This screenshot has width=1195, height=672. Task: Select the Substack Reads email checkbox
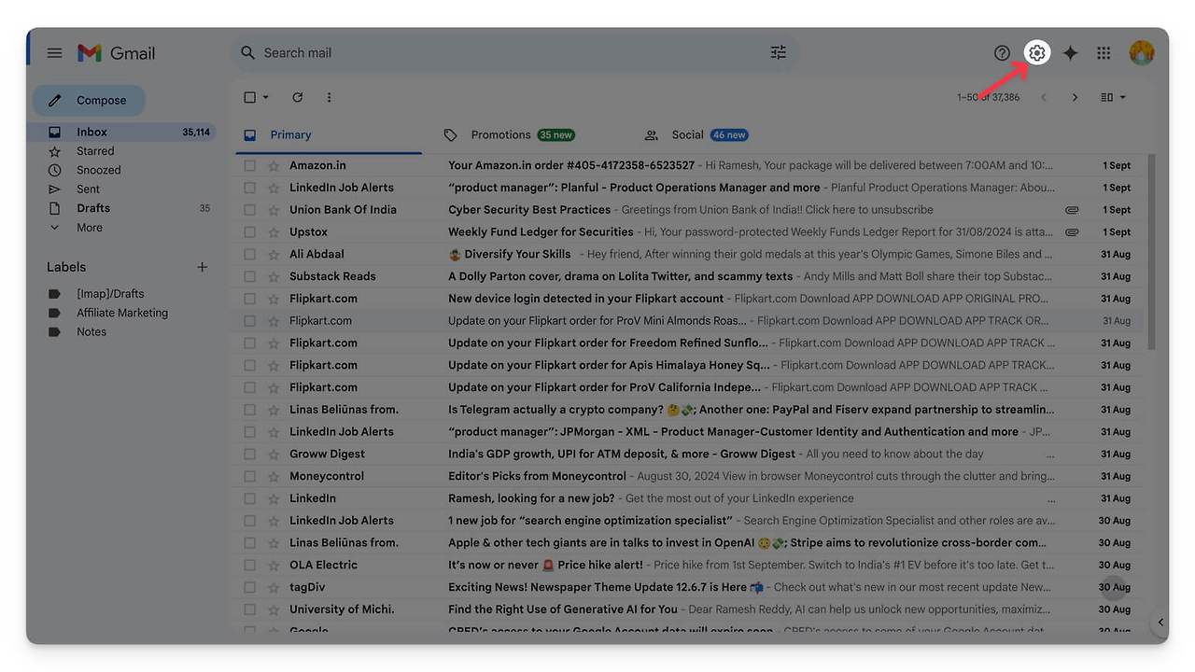[x=249, y=276]
